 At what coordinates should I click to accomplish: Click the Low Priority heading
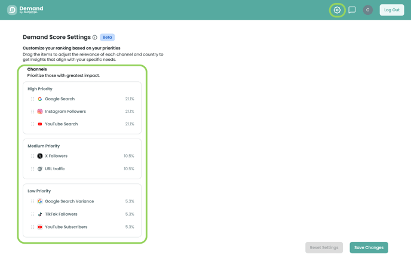click(x=39, y=191)
